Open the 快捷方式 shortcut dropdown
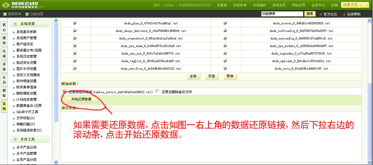The height and width of the screenshot is (165, 373). point(352,5)
